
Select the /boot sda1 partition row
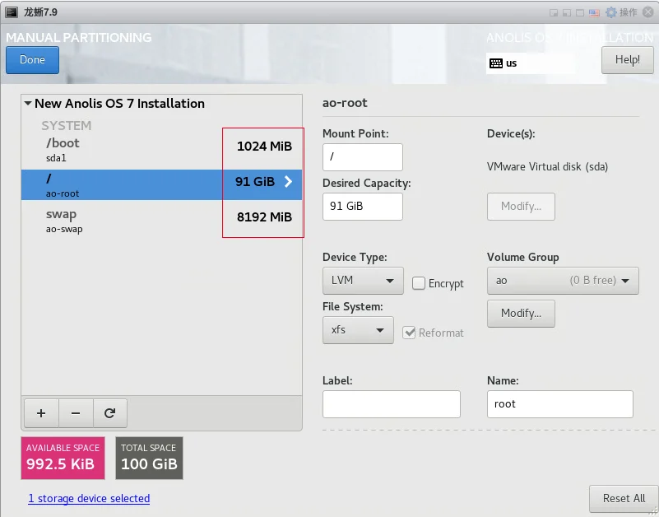(x=162, y=150)
